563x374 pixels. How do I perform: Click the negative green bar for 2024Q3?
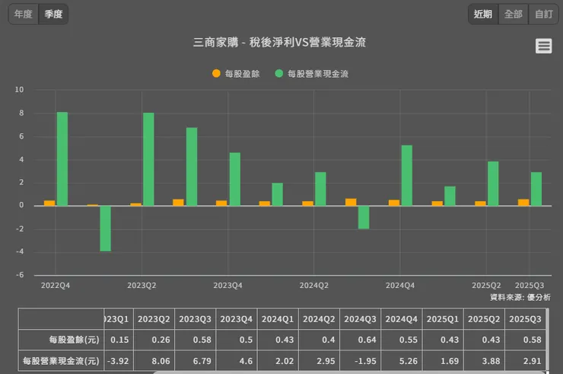pyautogui.click(x=364, y=217)
